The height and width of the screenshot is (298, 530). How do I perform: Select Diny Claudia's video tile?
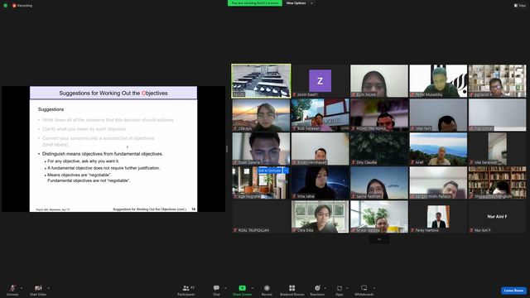379,149
